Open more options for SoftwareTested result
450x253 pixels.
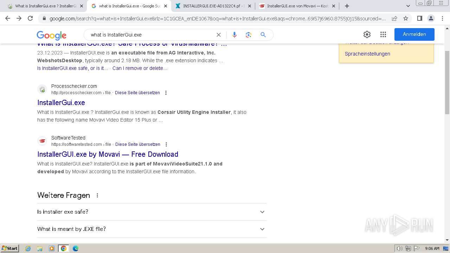166,144
